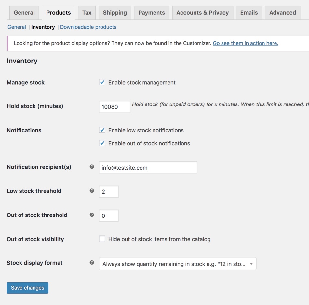Viewport: 309px width, 305px height.
Task: Click the Hold stock minutes input field
Action: click(x=114, y=107)
